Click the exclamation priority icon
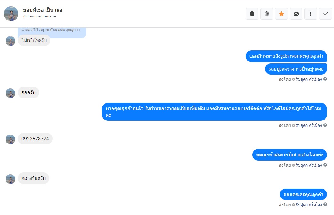This screenshot has height=215, width=334. coord(311,14)
